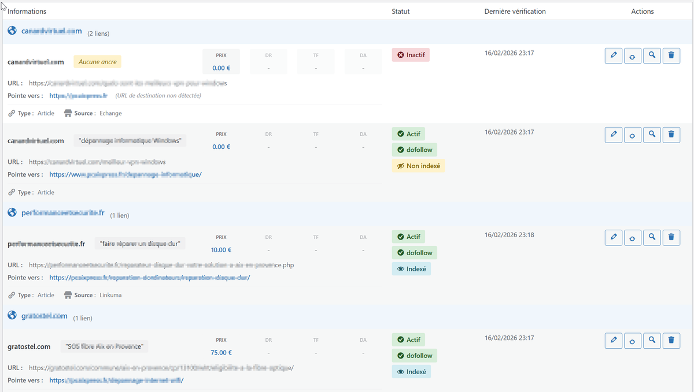Click the 'Non indexé' status badge
694x392 pixels.
[x=418, y=166]
